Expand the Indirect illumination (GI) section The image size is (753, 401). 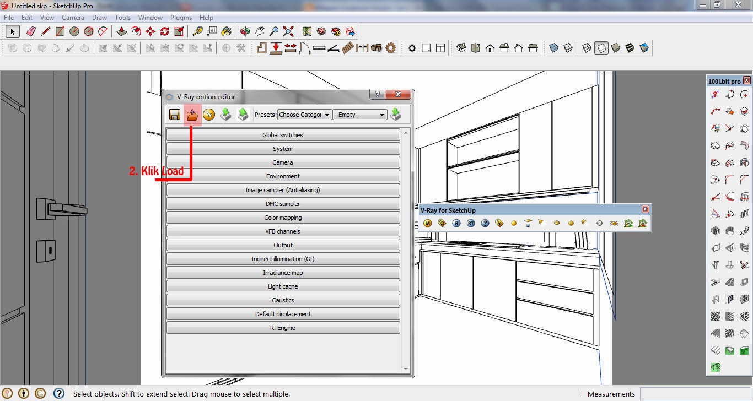(283, 258)
